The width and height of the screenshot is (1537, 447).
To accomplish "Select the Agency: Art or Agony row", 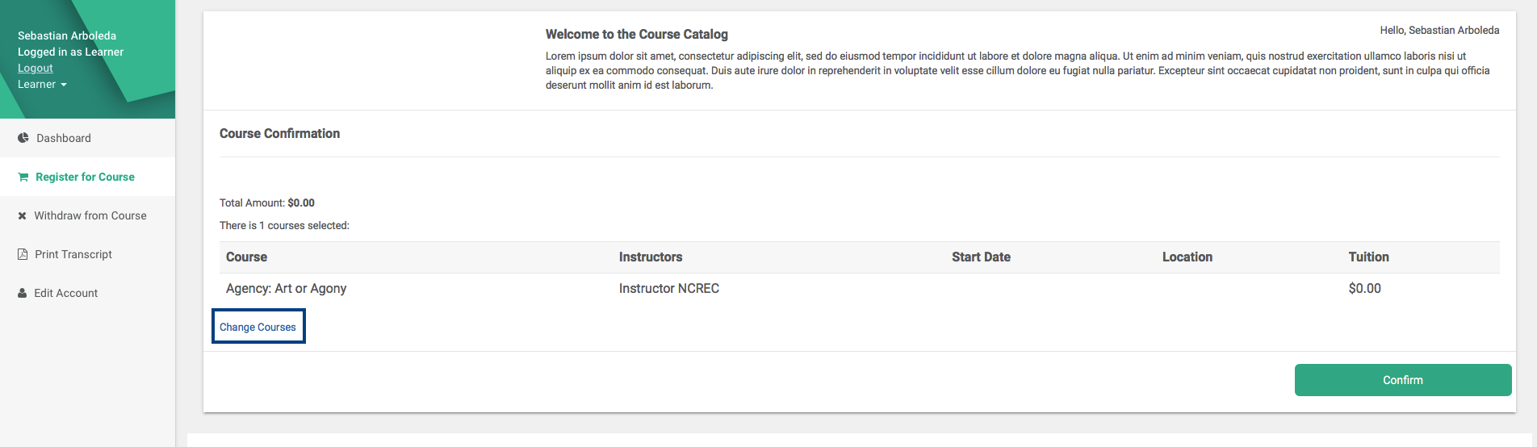I will [287, 288].
